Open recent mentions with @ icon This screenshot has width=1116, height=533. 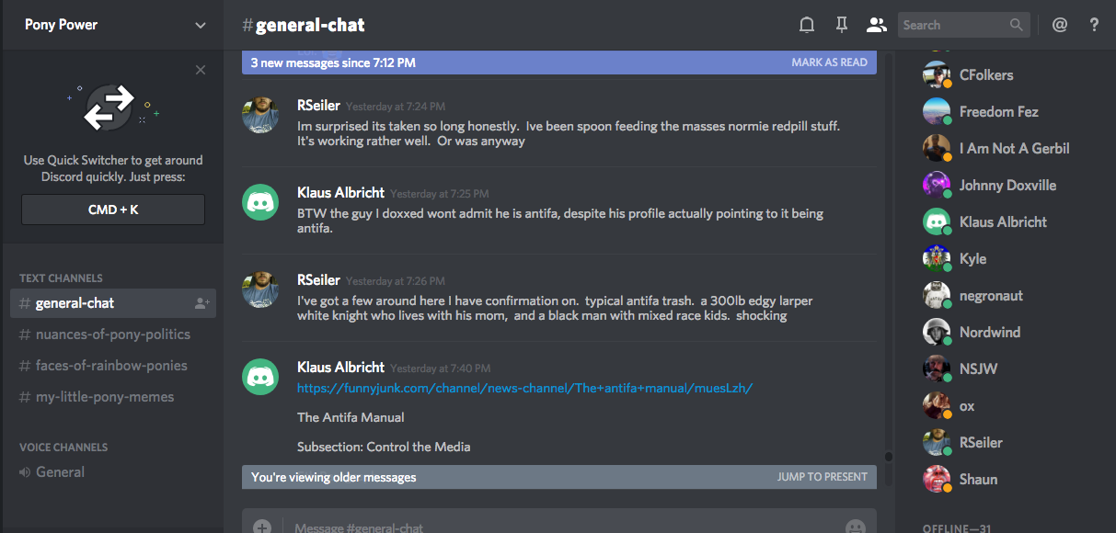(x=1060, y=25)
